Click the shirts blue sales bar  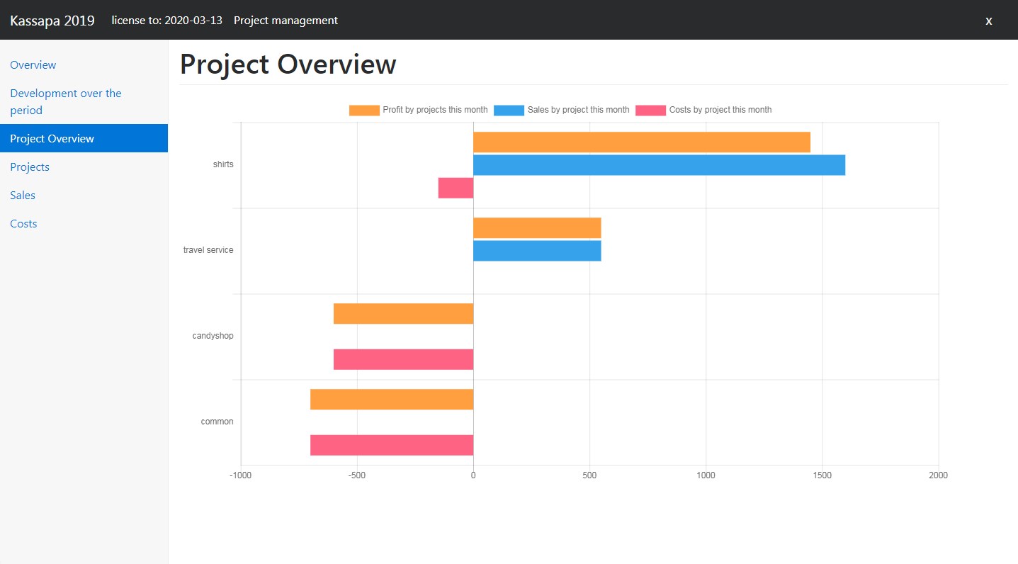point(659,165)
